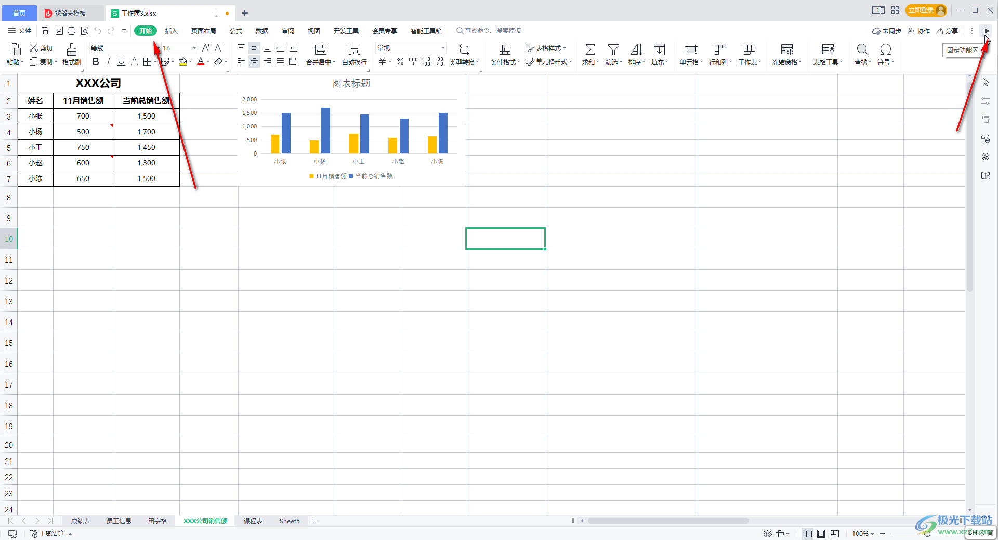Open the Insert (插入) ribbon tab
This screenshot has width=998, height=540.
(x=172, y=31)
